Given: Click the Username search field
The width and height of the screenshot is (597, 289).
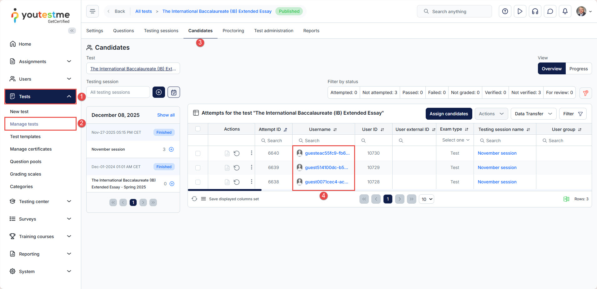Looking at the screenshot, I should pos(325,141).
